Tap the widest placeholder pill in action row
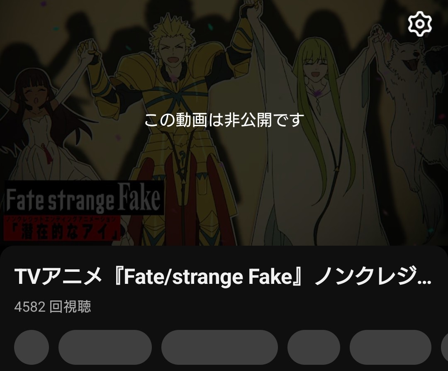Viewport: 448px width, 371px height. click(219, 347)
